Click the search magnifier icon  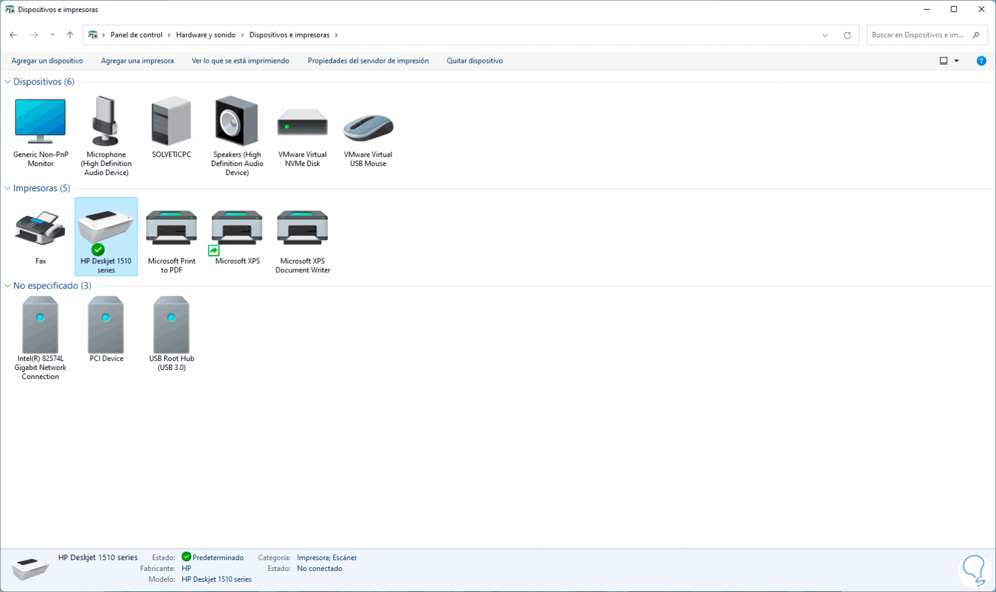pos(976,35)
